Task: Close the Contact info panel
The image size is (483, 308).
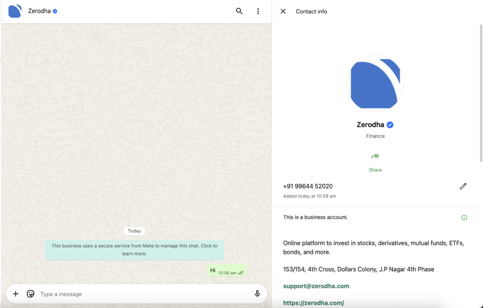Action: 283,11
